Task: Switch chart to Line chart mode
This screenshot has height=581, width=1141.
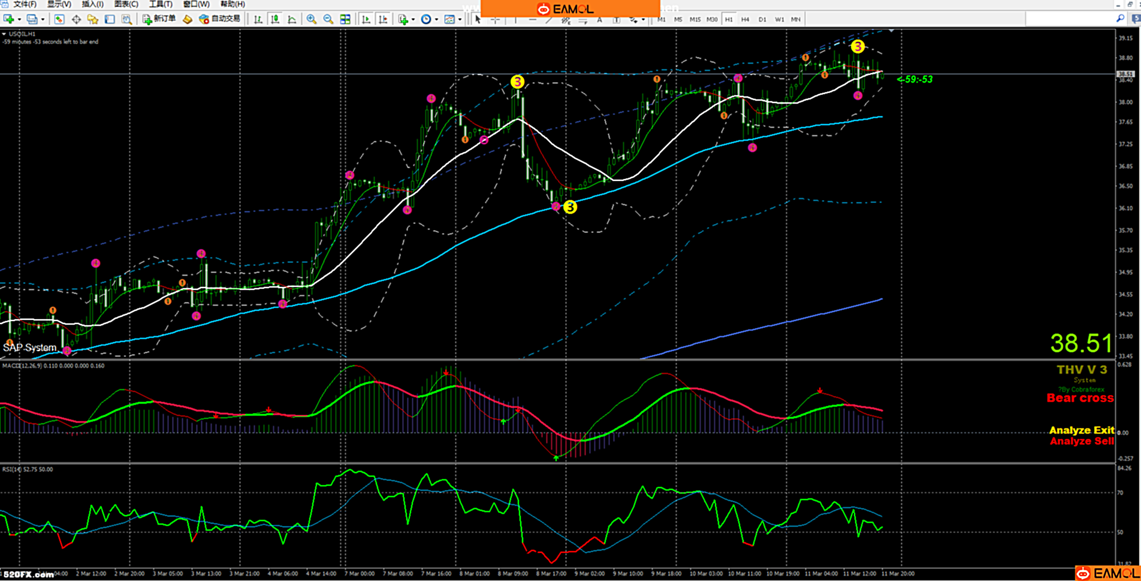Action: [292, 19]
